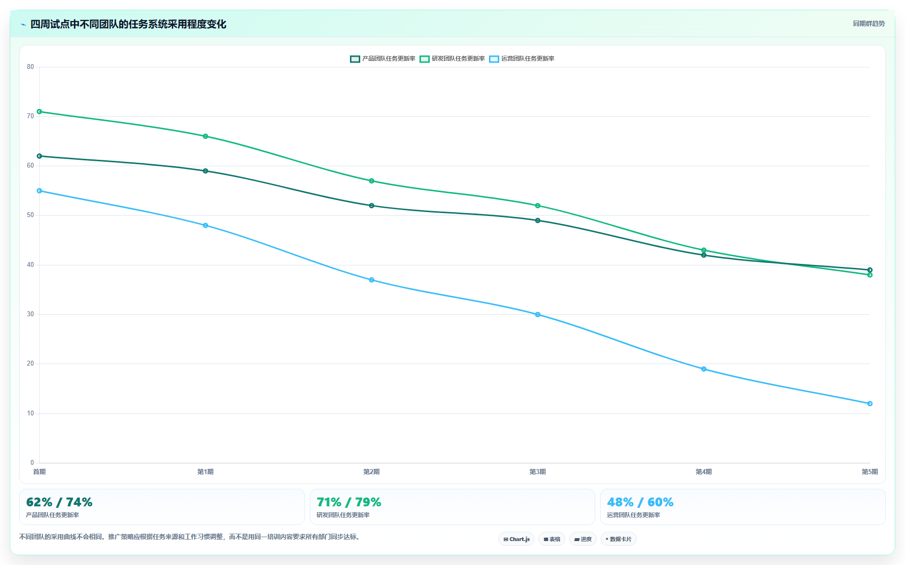
Task: Click 运营团队 data point at 第4期 (19)
Action: pos(704,369)
